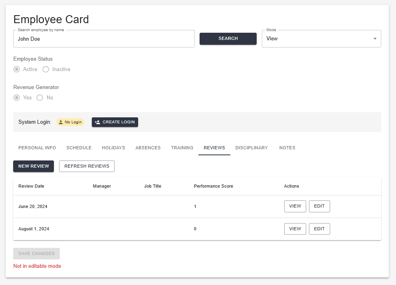Viewport: 396px width, 285px height.
Task: Open the Disciplinary tab
Action: pos(251,148)
